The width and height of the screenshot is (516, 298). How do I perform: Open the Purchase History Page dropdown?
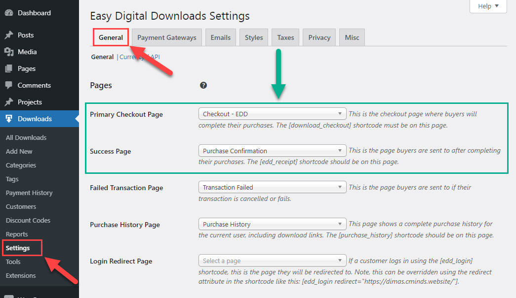pos(273,224)
